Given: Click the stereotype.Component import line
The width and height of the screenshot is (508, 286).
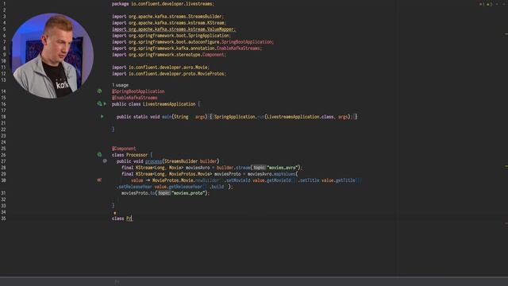Looking at the screenshot, I should pos(169,55).
